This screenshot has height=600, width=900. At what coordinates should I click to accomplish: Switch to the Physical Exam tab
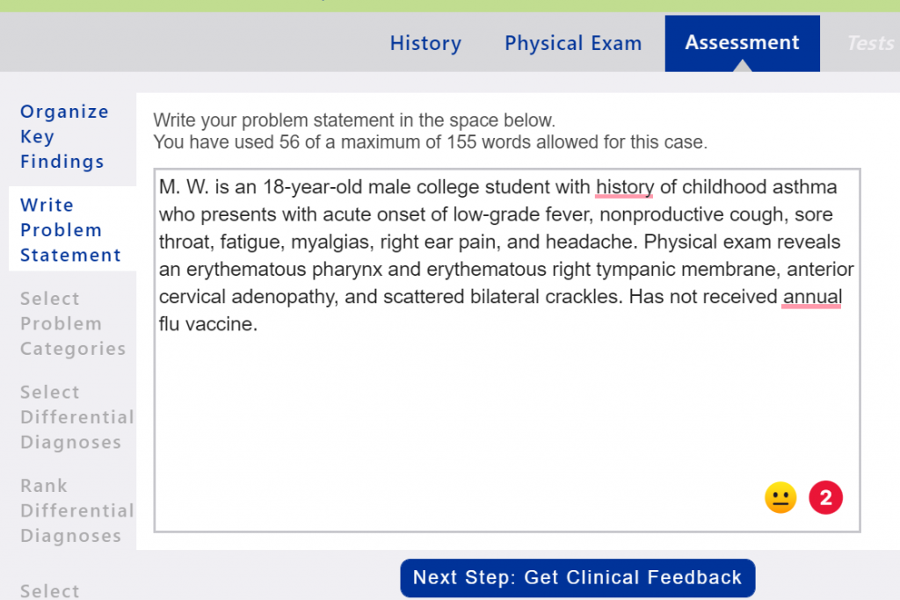click(x=573, y=43)
